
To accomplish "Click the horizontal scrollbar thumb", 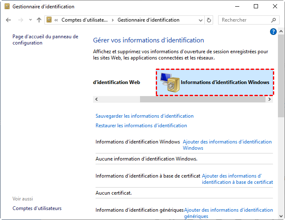I will coord(203,99).
